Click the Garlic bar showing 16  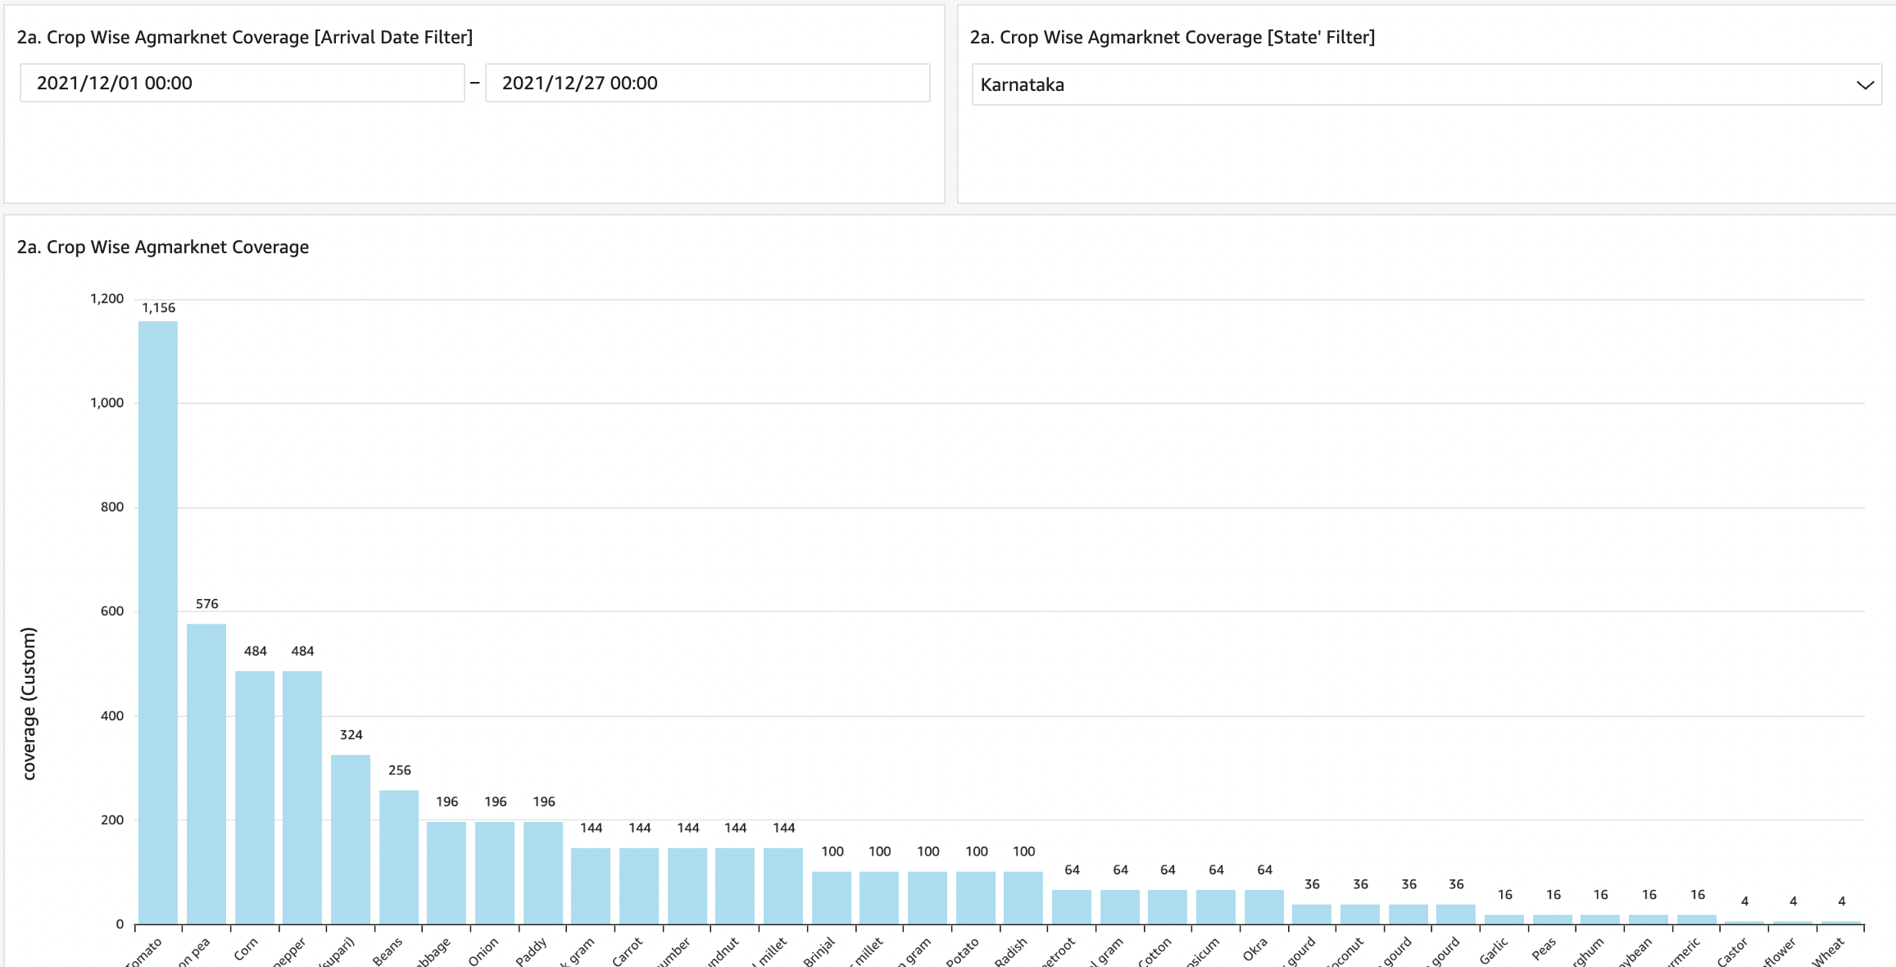coord(1504,919)
